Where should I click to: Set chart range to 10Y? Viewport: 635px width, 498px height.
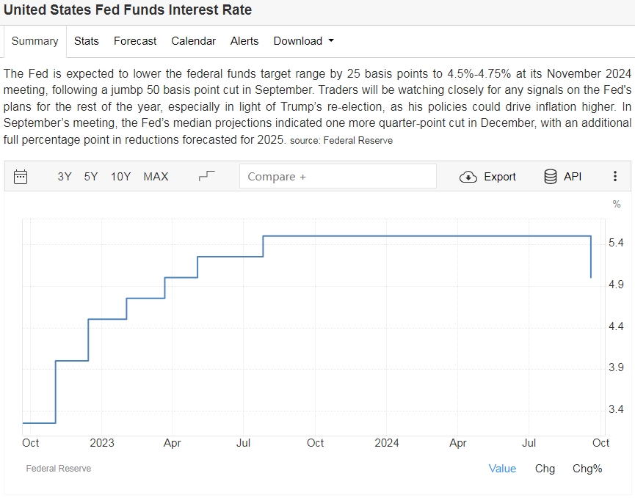(x=121, y=176)
